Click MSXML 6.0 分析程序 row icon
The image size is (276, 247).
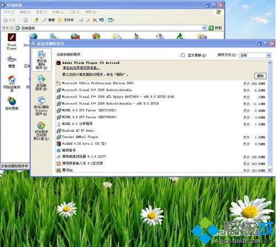(59, 124)
